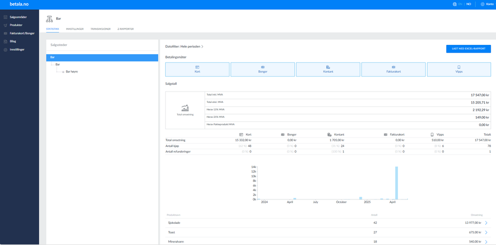Click the total omsetning chart icon
Image resolution: width=496 pixels, height=245 pixels.
pos(185,108)
